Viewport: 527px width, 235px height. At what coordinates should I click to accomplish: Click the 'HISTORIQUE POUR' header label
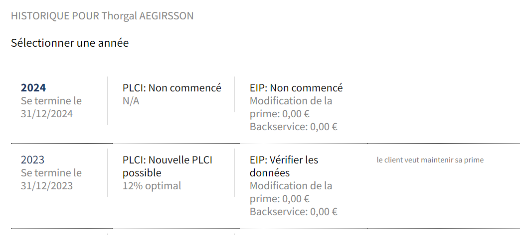[x=55, y=16]
